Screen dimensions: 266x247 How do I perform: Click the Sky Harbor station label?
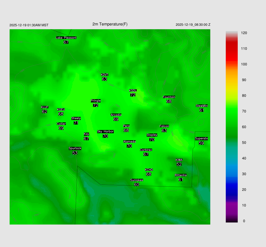[105, 132]
